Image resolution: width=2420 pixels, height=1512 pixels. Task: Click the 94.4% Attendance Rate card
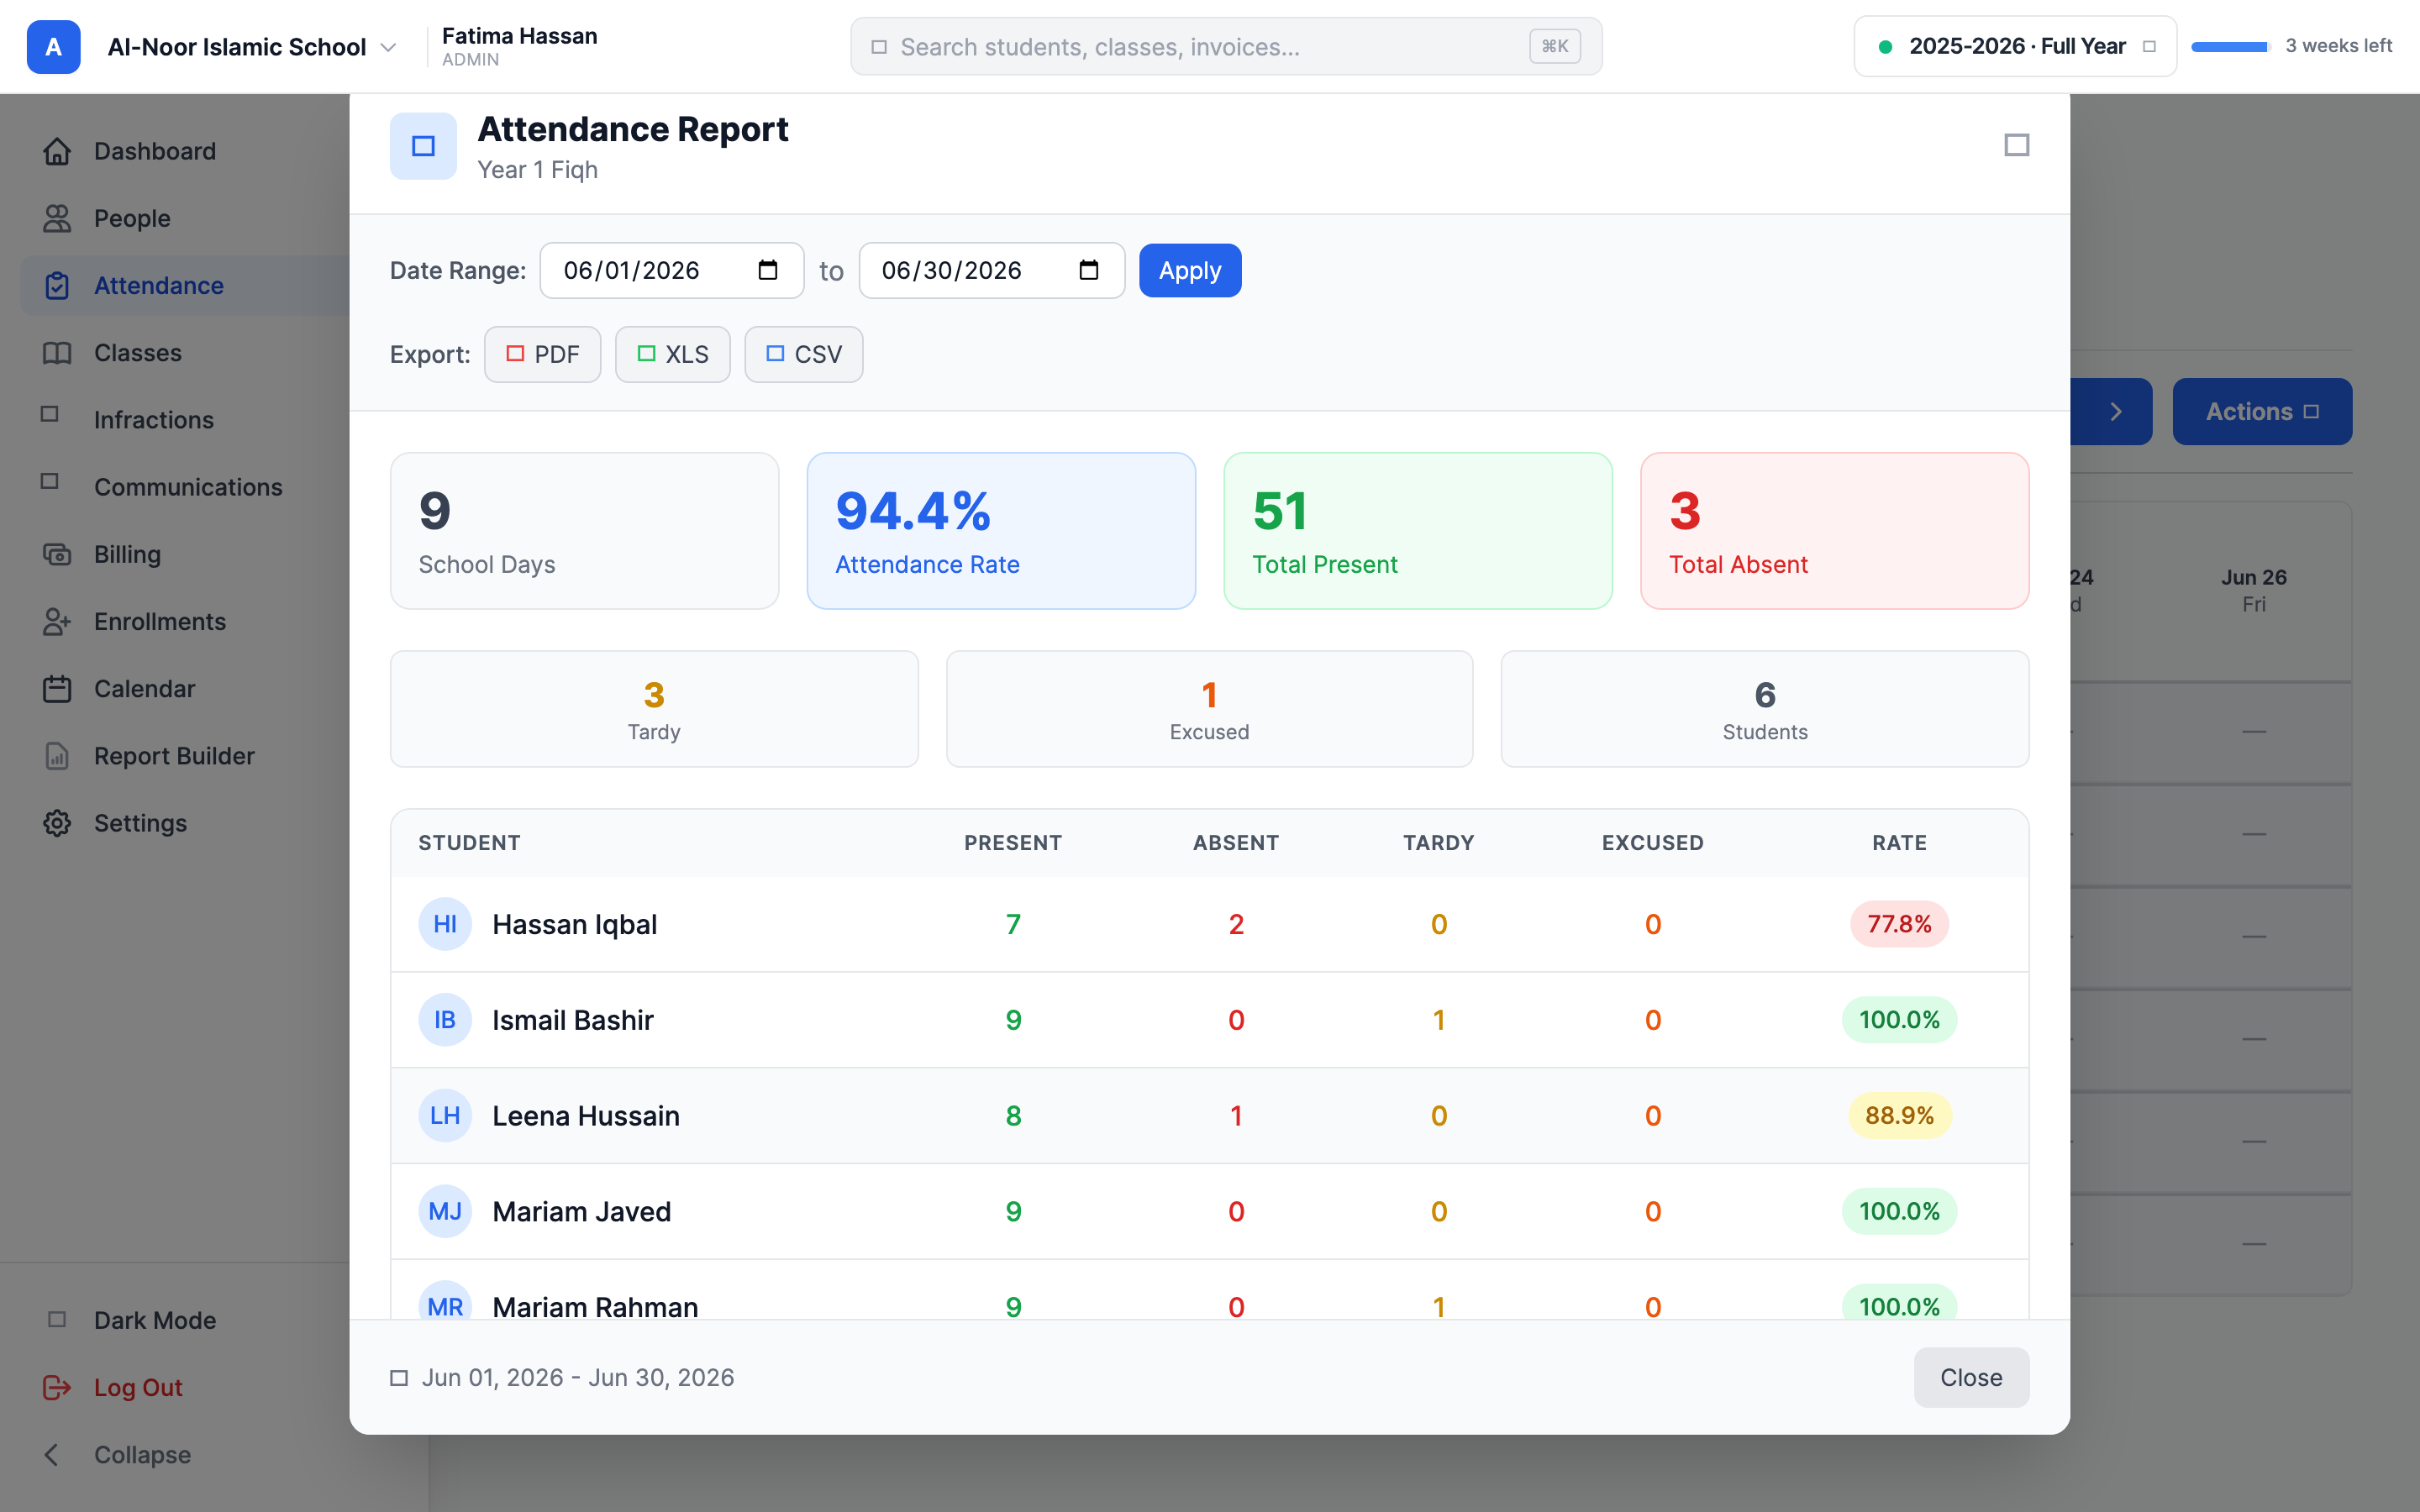point(1001,531)
